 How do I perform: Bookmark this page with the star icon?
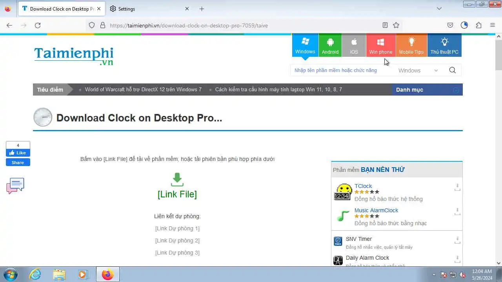point(396,25)
